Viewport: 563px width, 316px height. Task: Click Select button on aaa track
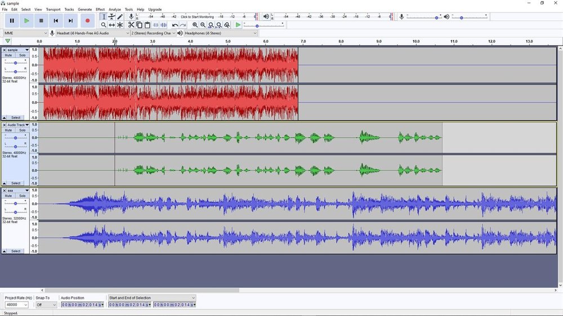point(16,251)
